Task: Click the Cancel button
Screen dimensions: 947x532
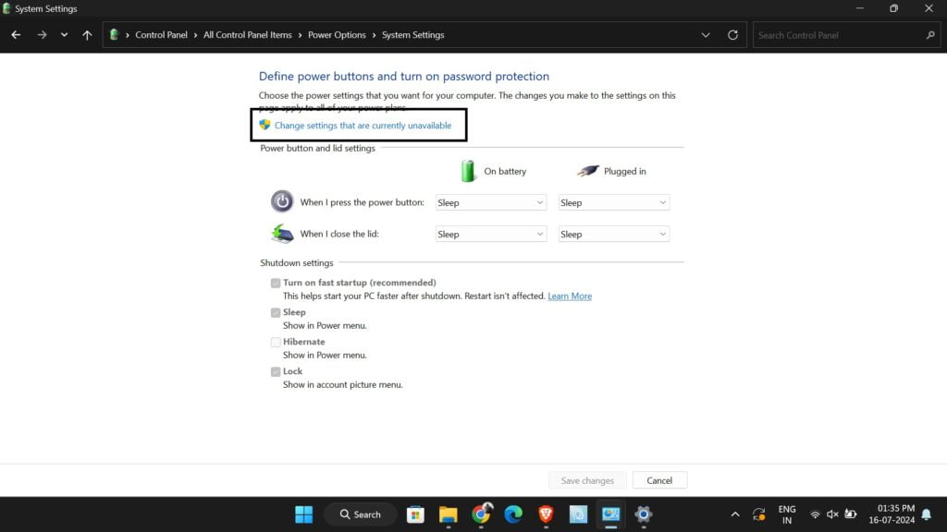Action: point(659,480)
